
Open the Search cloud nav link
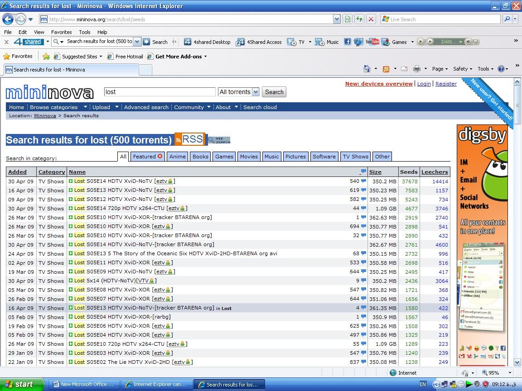[x=260, y=107]
